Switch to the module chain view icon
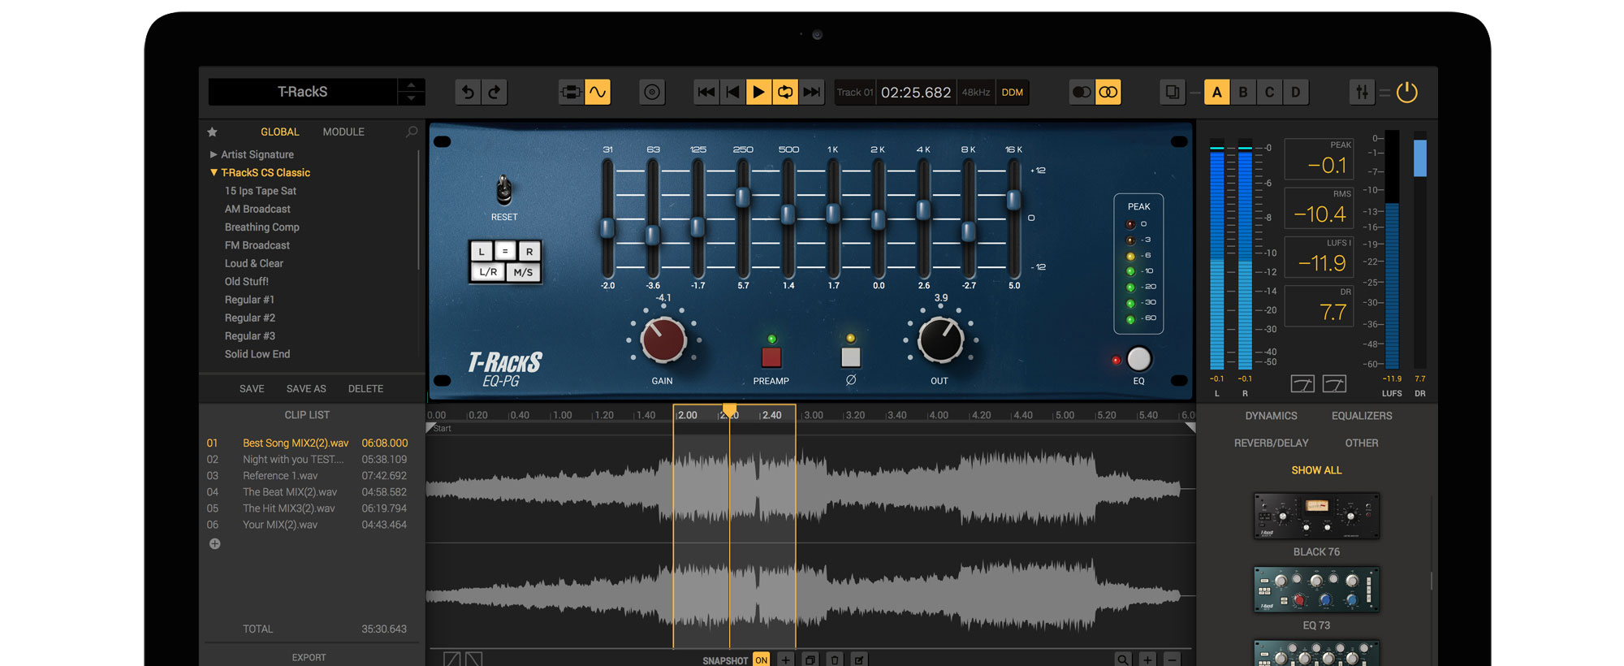The height and width of the screenshot is (666, 1624). pyautogui.click(x=571, y=93)
